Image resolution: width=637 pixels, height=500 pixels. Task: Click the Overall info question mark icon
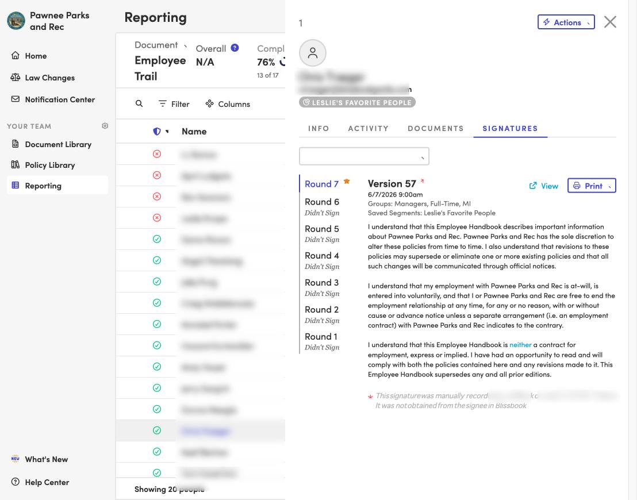tap(235, 48)
